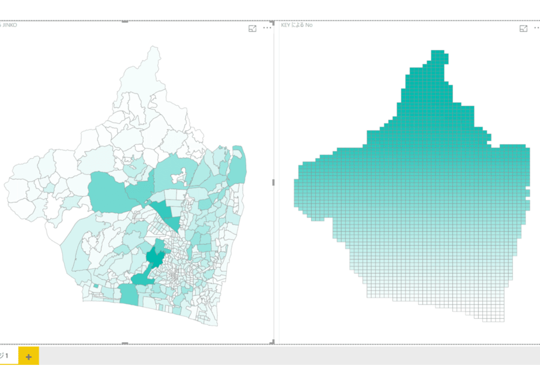Image resolution: width=540 pixels, height=386 pixels.
Task: Add a new report page with the plus button
Action: coord(29,356)
